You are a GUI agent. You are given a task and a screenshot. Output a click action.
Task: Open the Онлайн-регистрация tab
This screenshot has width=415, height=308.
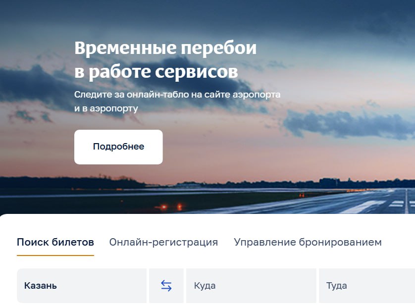(163, 242)
